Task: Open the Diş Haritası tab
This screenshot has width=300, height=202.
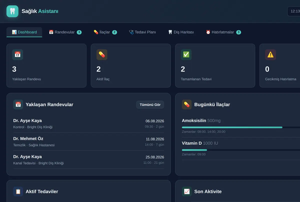Action: point(181,32)
